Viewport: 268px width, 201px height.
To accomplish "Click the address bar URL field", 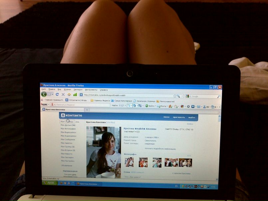I will 126,95.
